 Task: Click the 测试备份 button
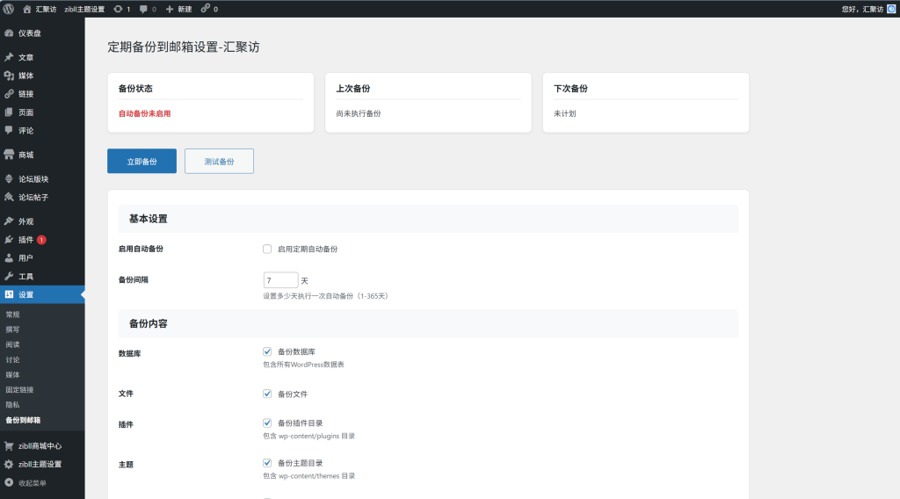point(219,161)
